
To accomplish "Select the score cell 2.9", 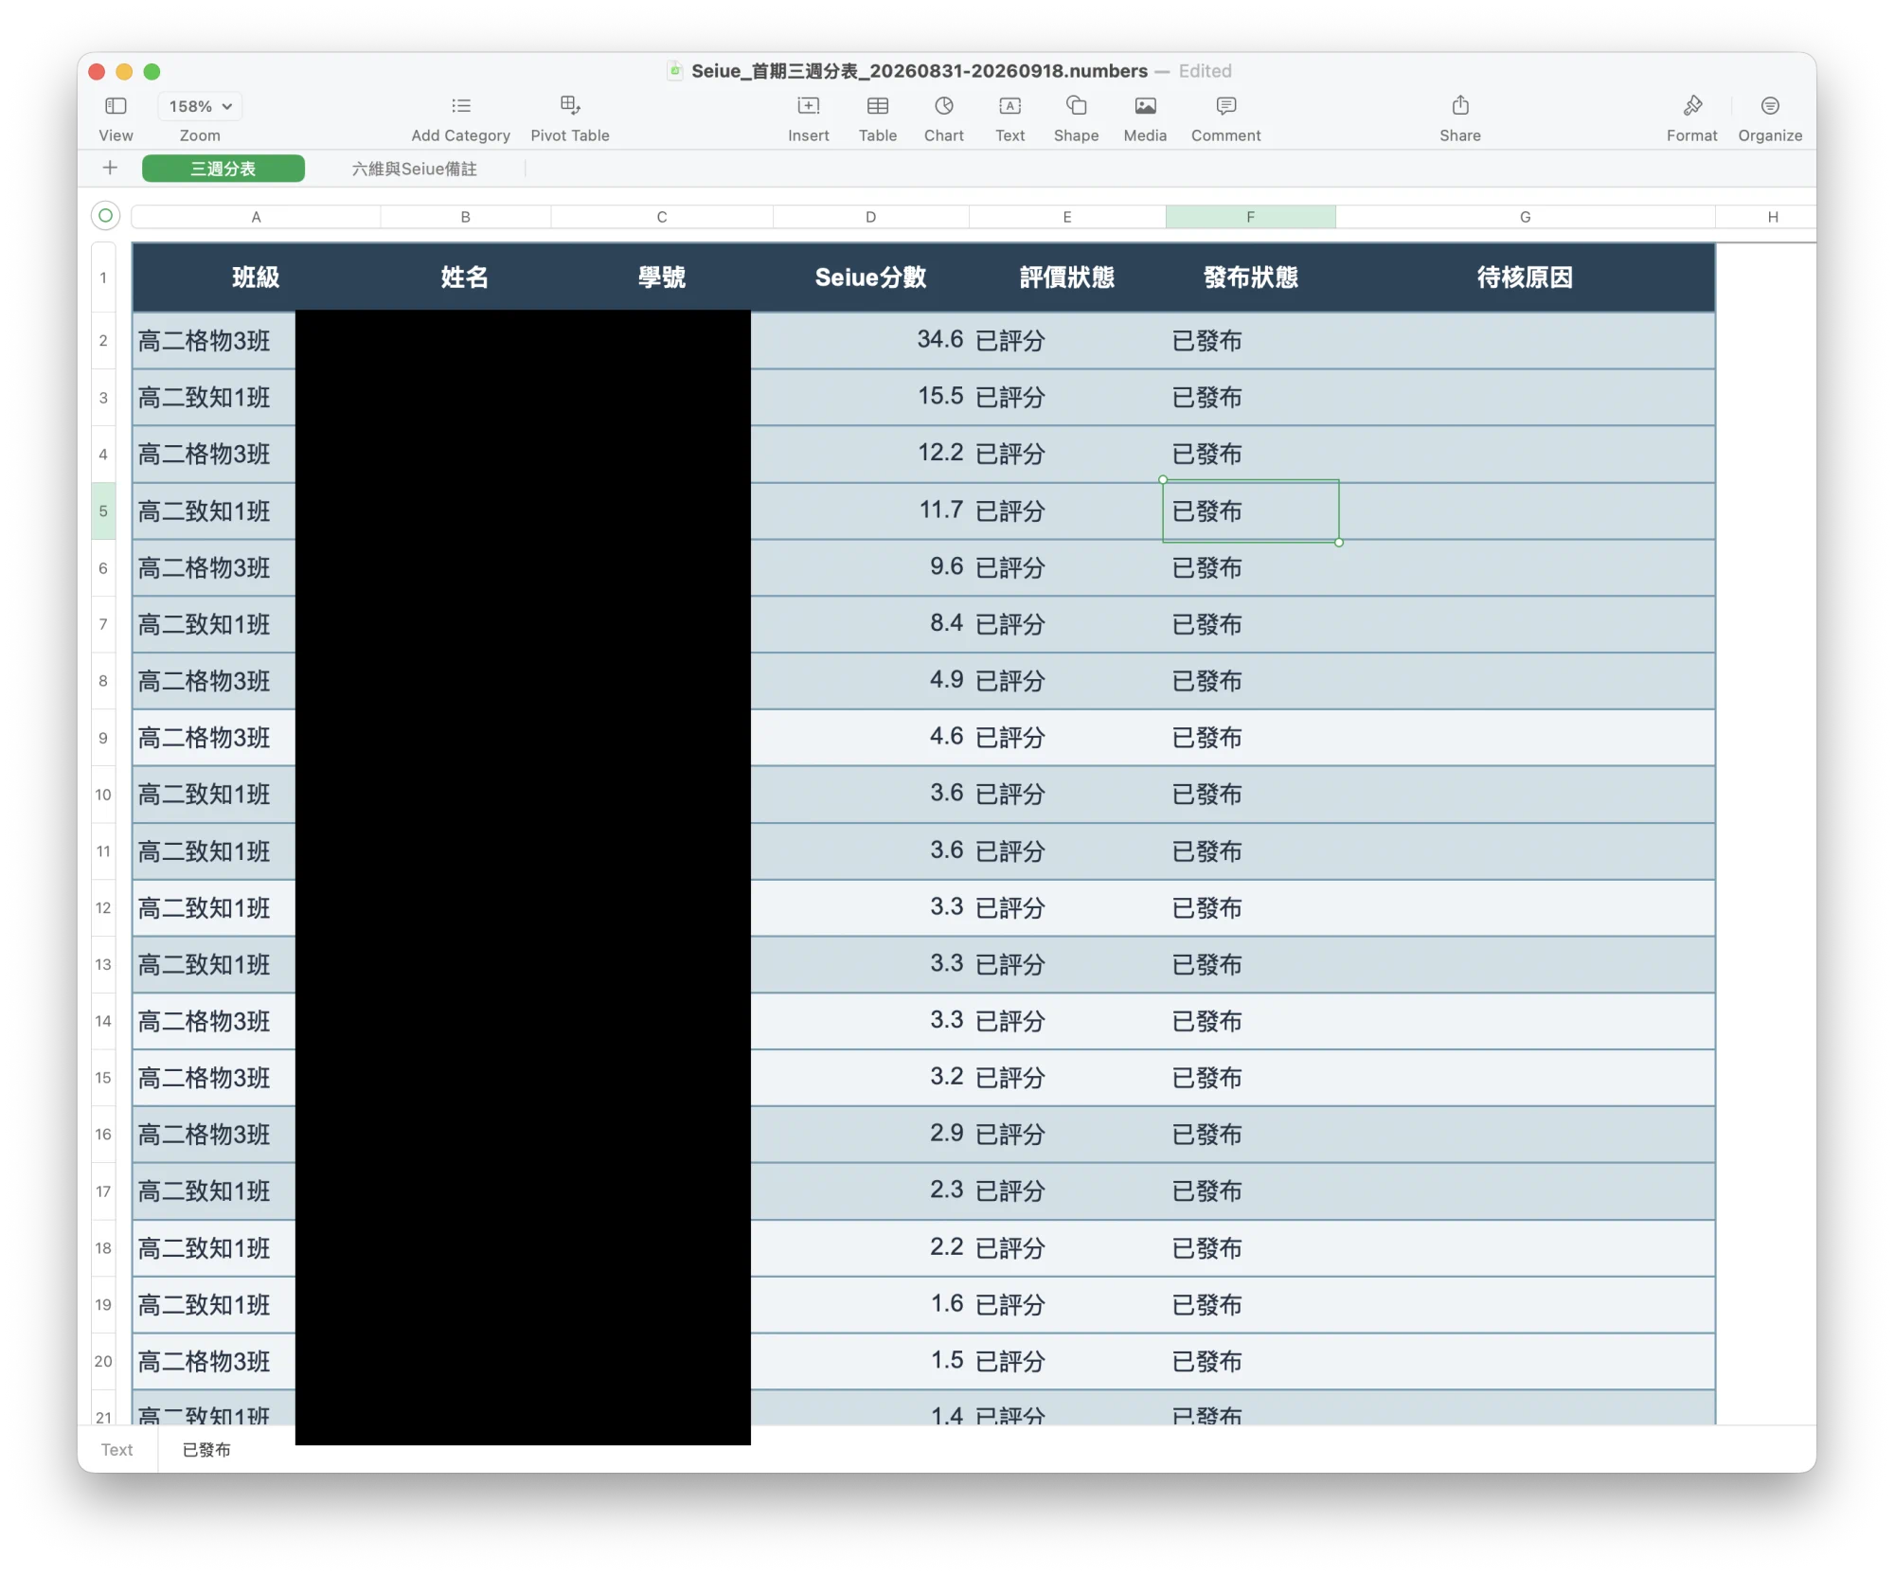I will 871,1135.
